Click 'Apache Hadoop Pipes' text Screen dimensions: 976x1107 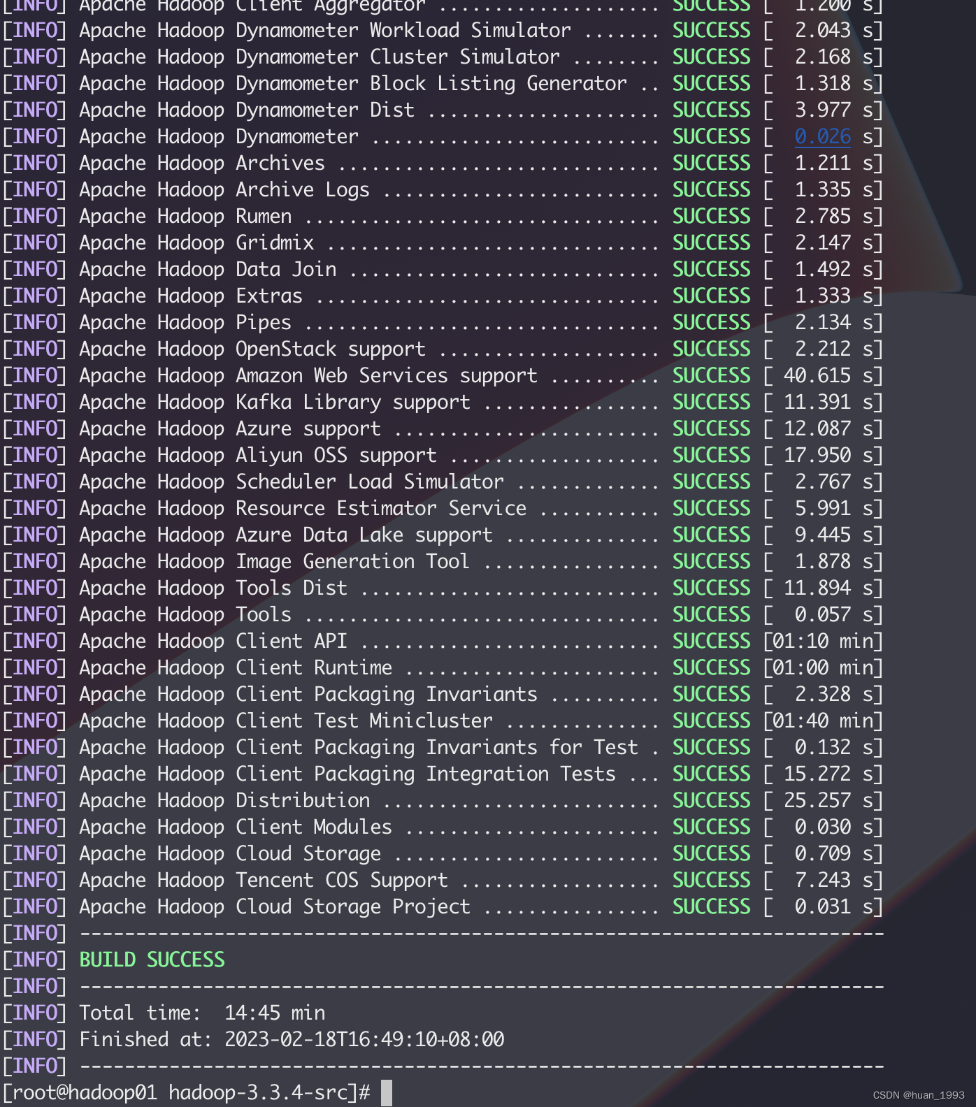tap(185, 322)
